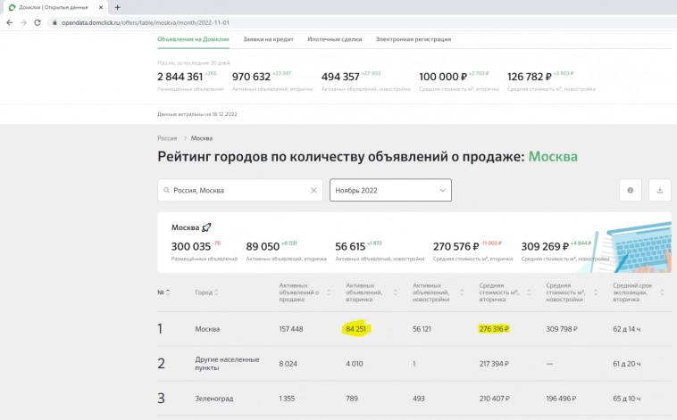The image size is (677, 420).
Task: Click highlighted value 84 251
Action: pos(355,329)
